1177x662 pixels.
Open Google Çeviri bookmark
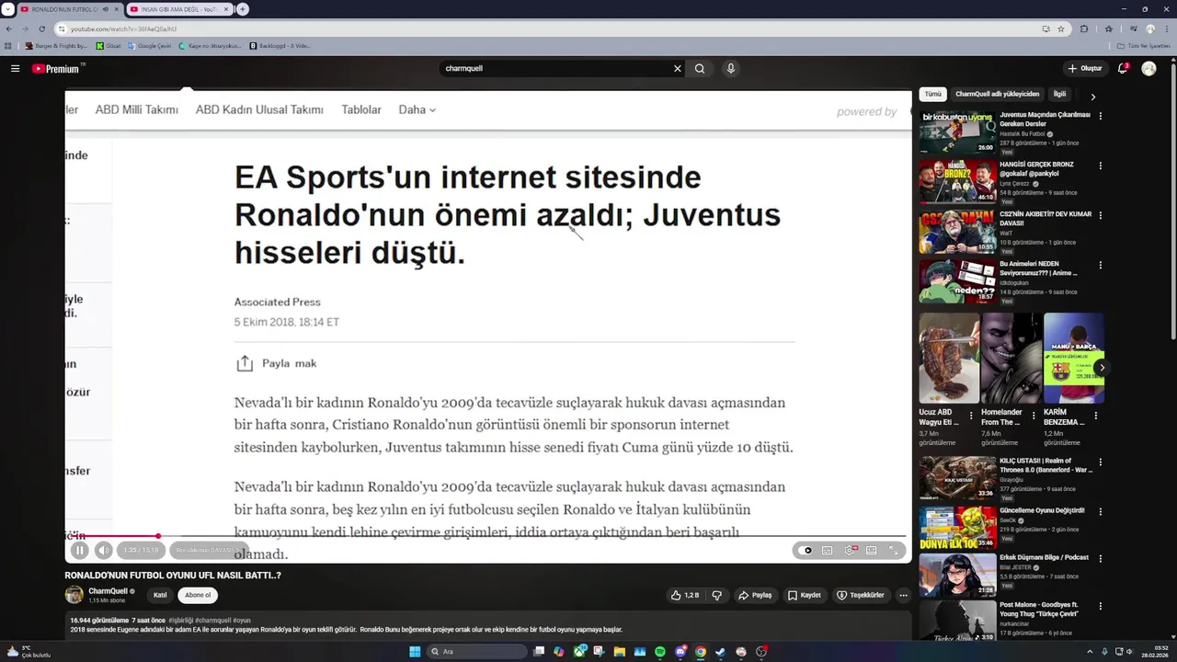[x=150, y=46]
